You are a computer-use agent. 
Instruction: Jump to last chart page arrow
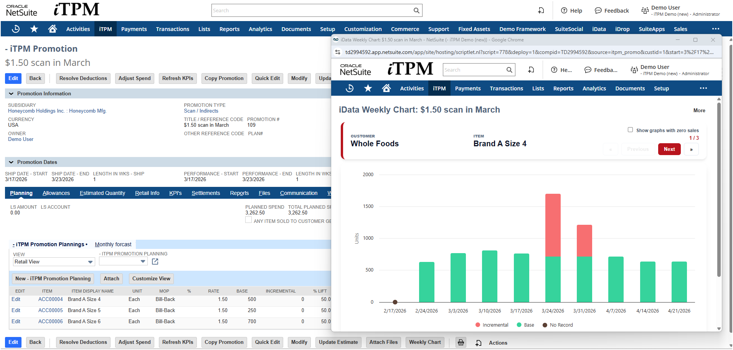tap(691, 149)
